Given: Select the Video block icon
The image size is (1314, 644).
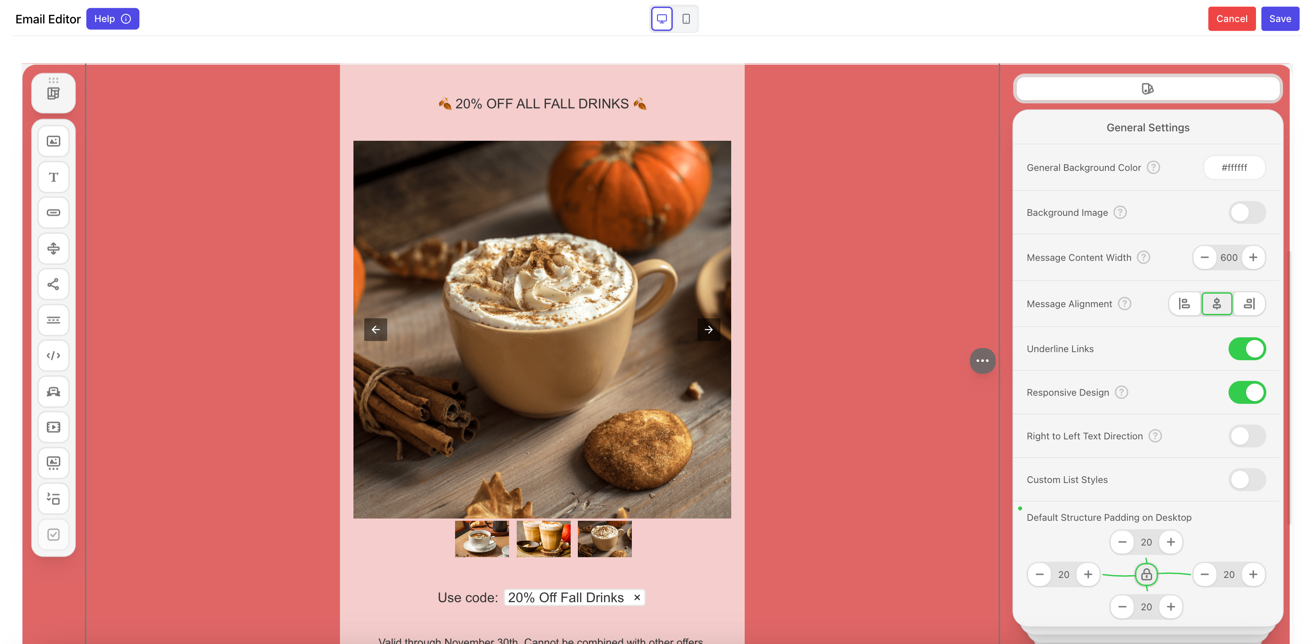Looking at the screenshot, I should pyautogui.click(x=53, y=427).
